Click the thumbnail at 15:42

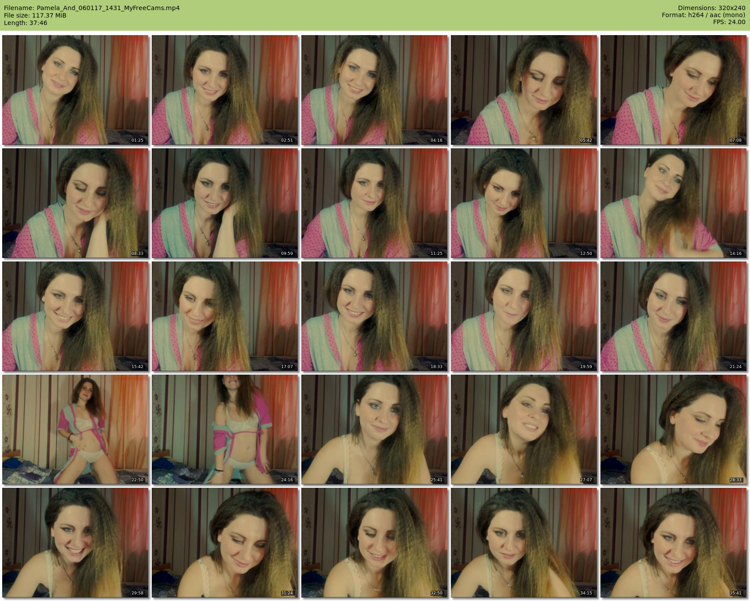pyautogui.click(x=75, y=316)
